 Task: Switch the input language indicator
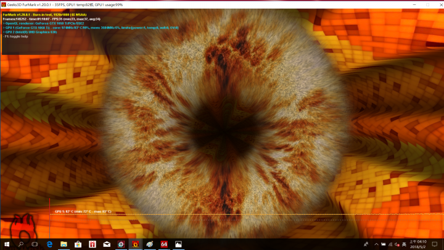pos(404,244)
